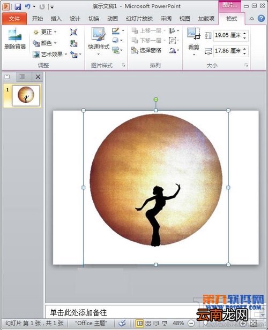Click the Undo icon
The width and height of the screenshot is (268, 330).
[x=28, y=7]
